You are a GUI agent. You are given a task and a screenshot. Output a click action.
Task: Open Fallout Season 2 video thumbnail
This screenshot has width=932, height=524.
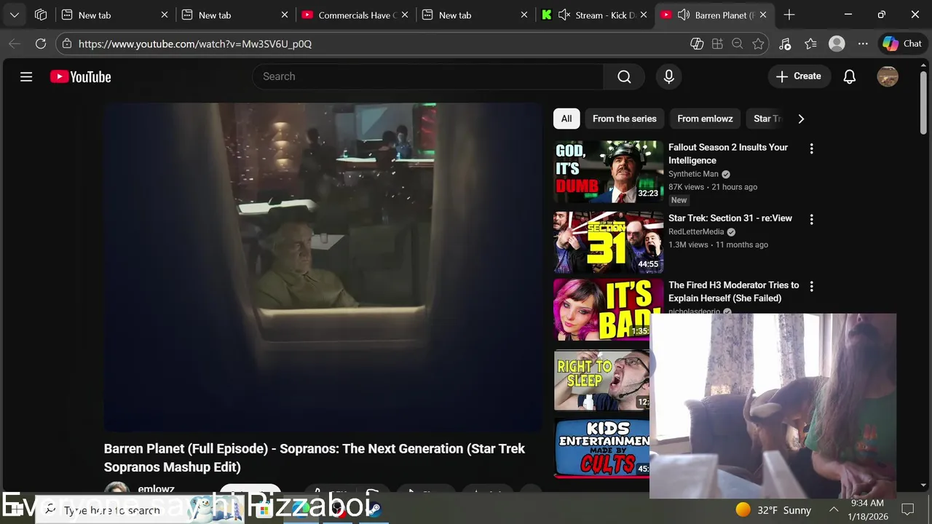tap(609, 172)
